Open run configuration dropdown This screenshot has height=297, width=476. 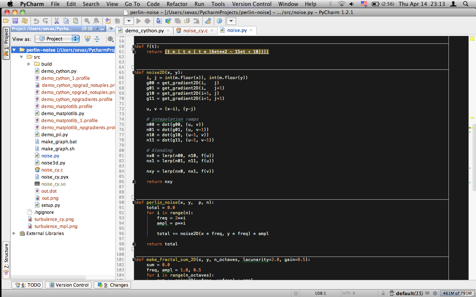(129, 21)
